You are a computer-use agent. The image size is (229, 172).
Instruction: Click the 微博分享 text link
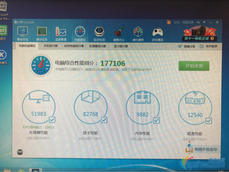tap(190, 47)
